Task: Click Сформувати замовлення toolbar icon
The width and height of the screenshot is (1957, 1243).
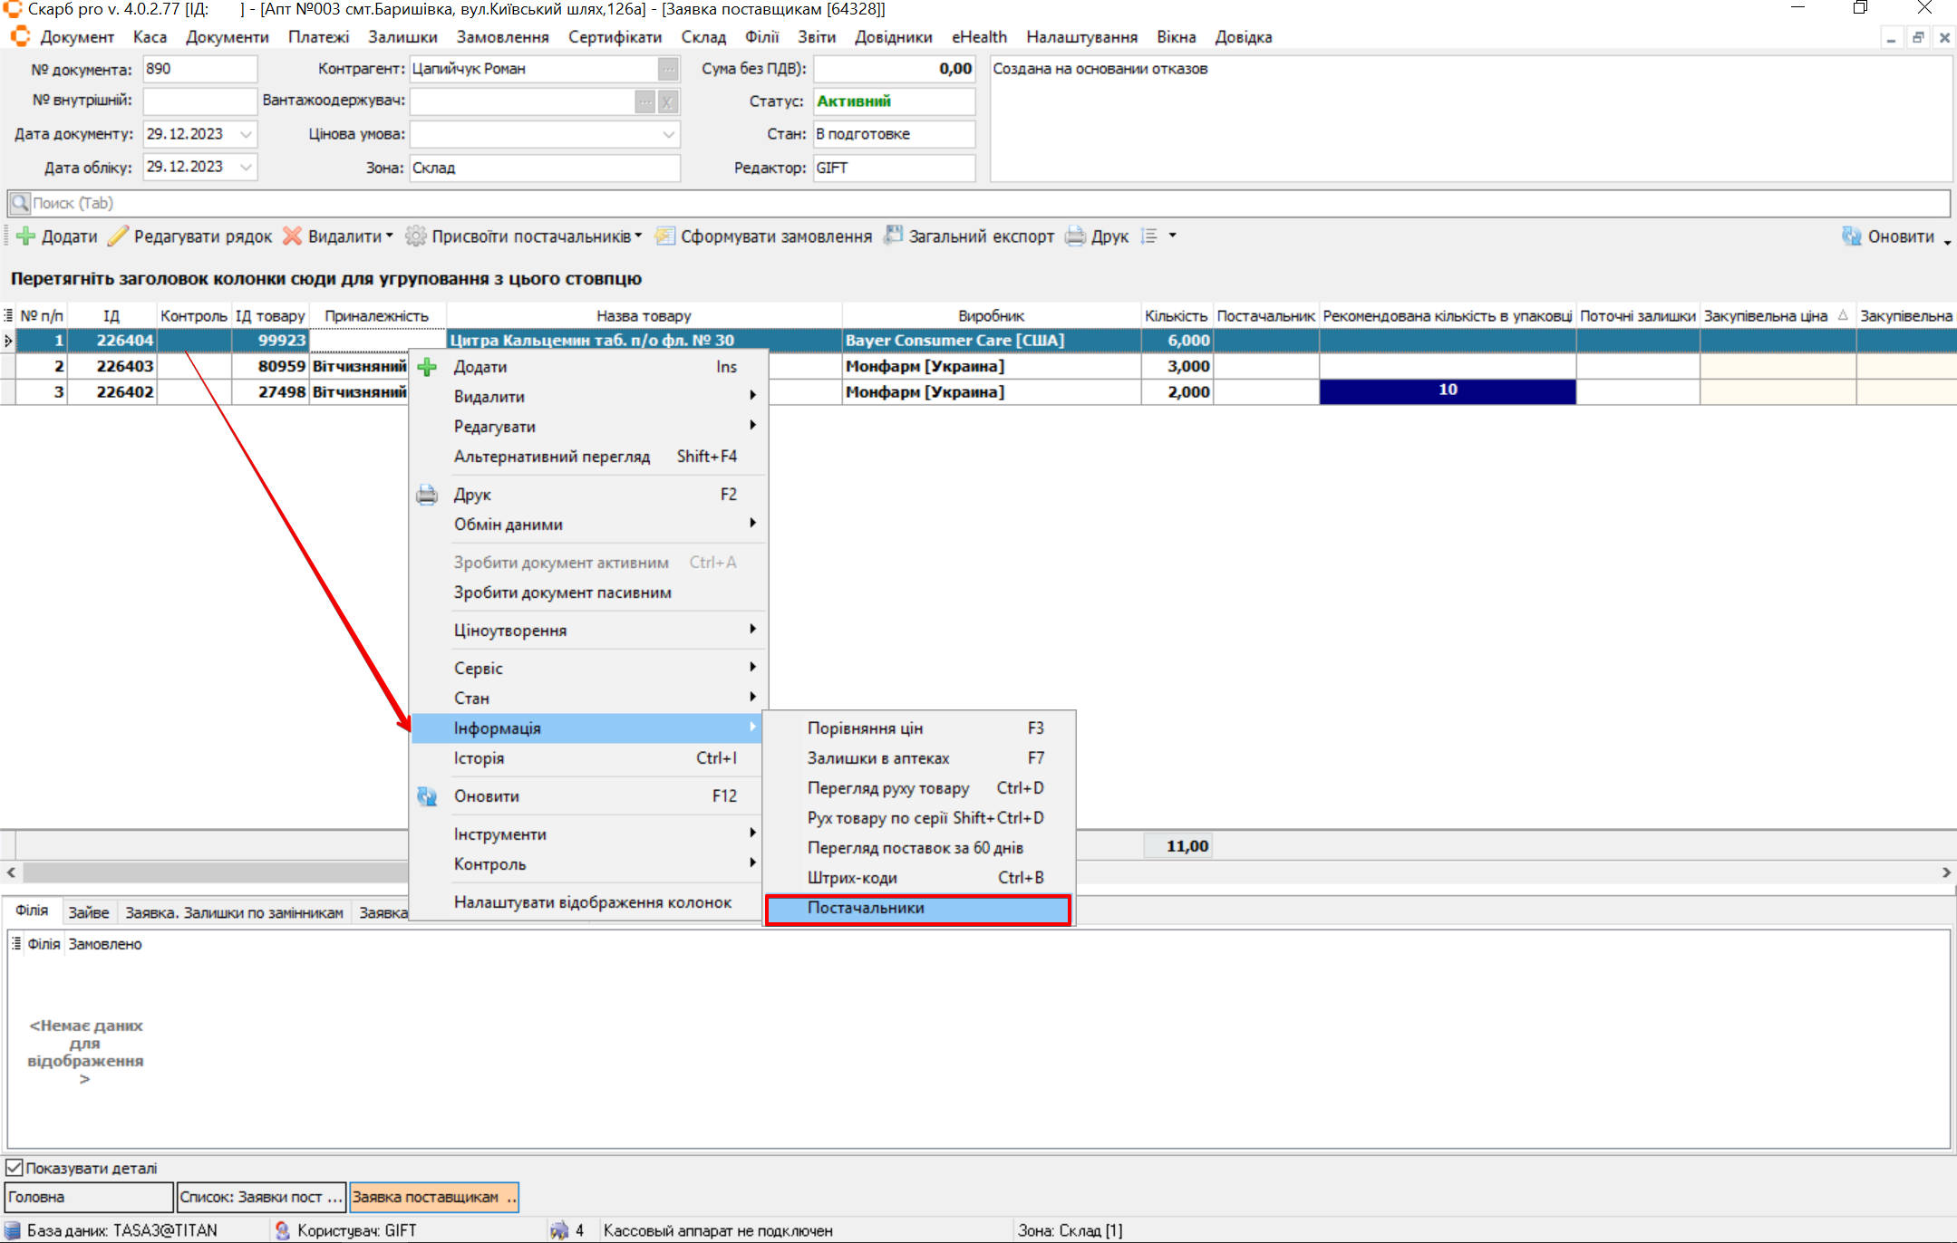Action: pyautogui.click(x=665, y=236)
